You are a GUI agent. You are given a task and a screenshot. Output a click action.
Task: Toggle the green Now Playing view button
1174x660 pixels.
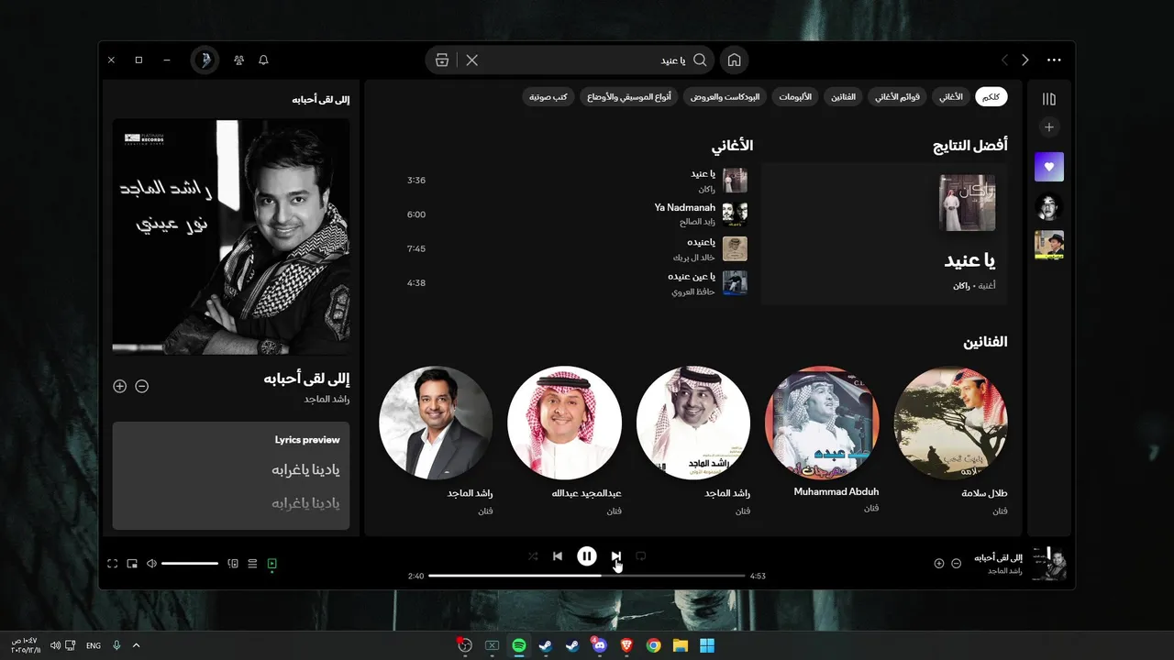click(x=272, y=564)
